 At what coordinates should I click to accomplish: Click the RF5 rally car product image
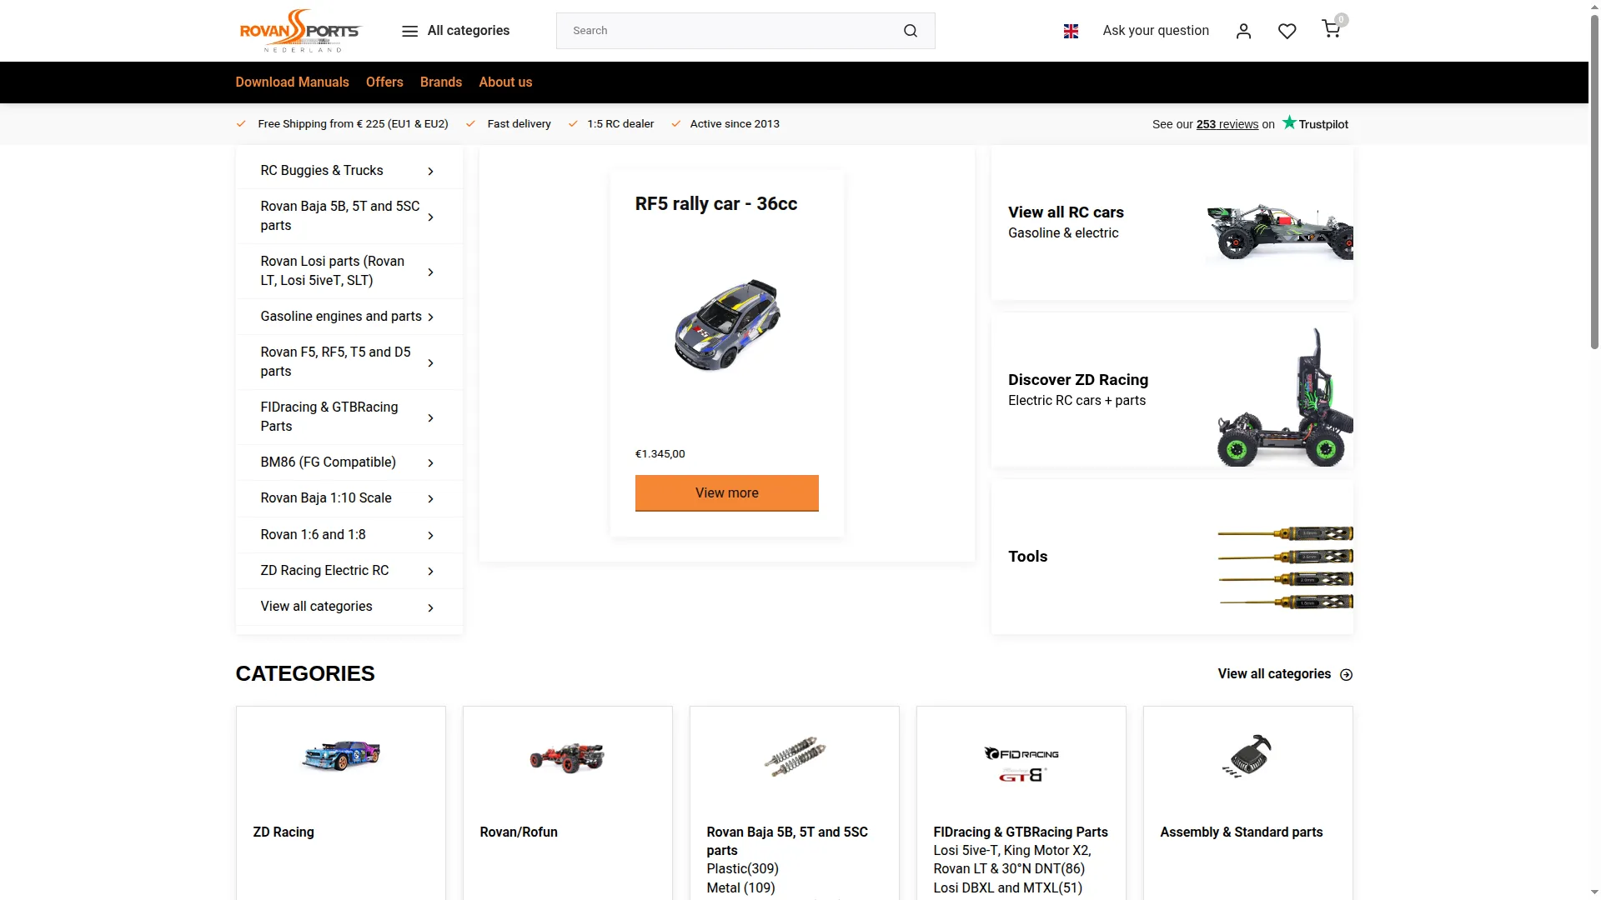[727, 324]
